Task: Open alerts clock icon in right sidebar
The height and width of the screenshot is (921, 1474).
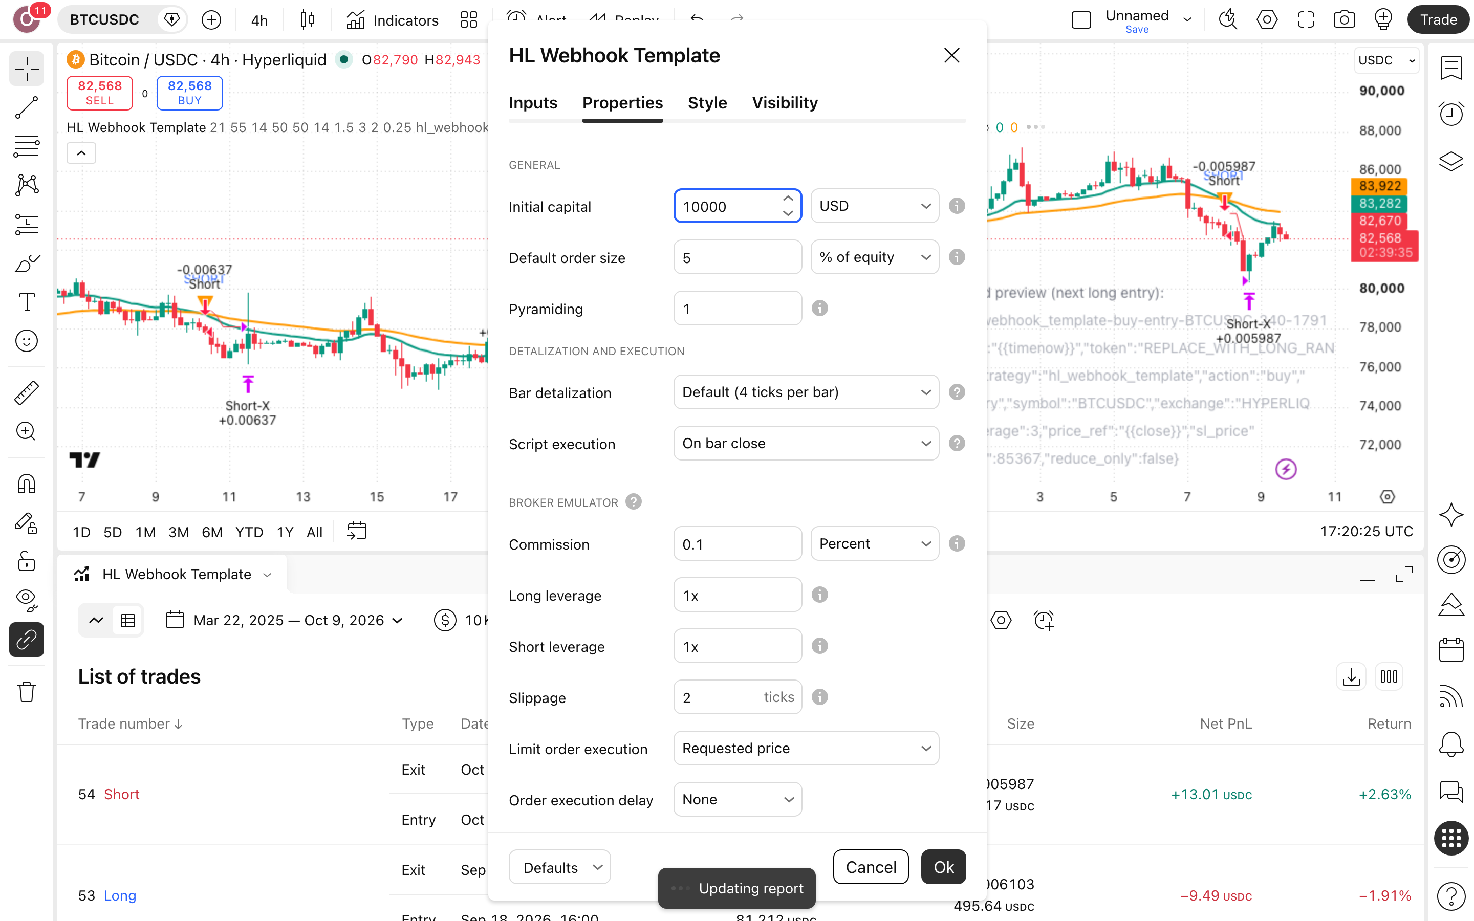Action: pyautogui.click(x=1451, y=114)
